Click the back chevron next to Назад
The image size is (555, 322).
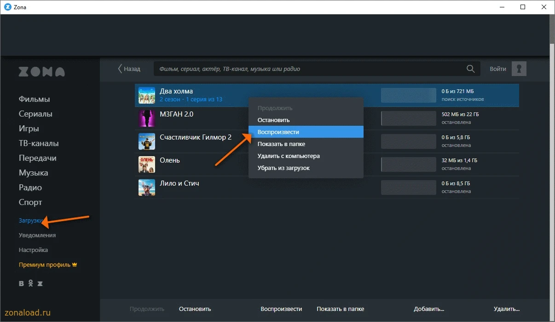click(x=120, y=69)
